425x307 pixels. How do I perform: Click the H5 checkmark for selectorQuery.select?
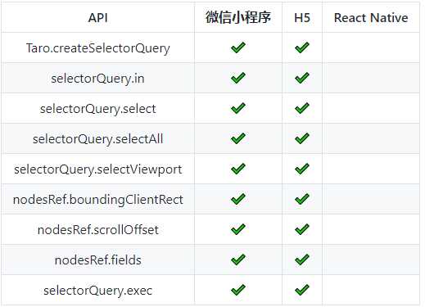(302, 108)
